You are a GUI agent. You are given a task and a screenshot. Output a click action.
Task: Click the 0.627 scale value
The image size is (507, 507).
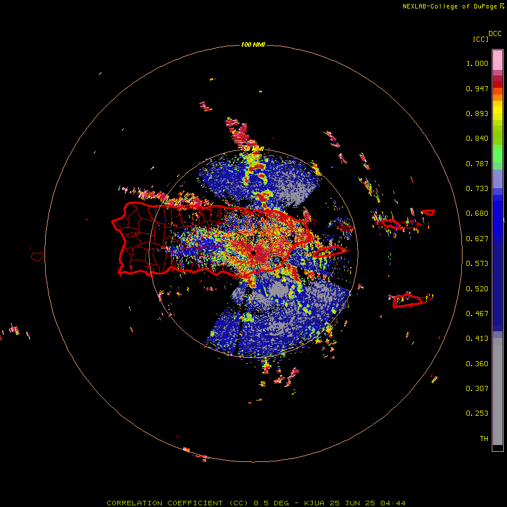[x=477, y=239]
